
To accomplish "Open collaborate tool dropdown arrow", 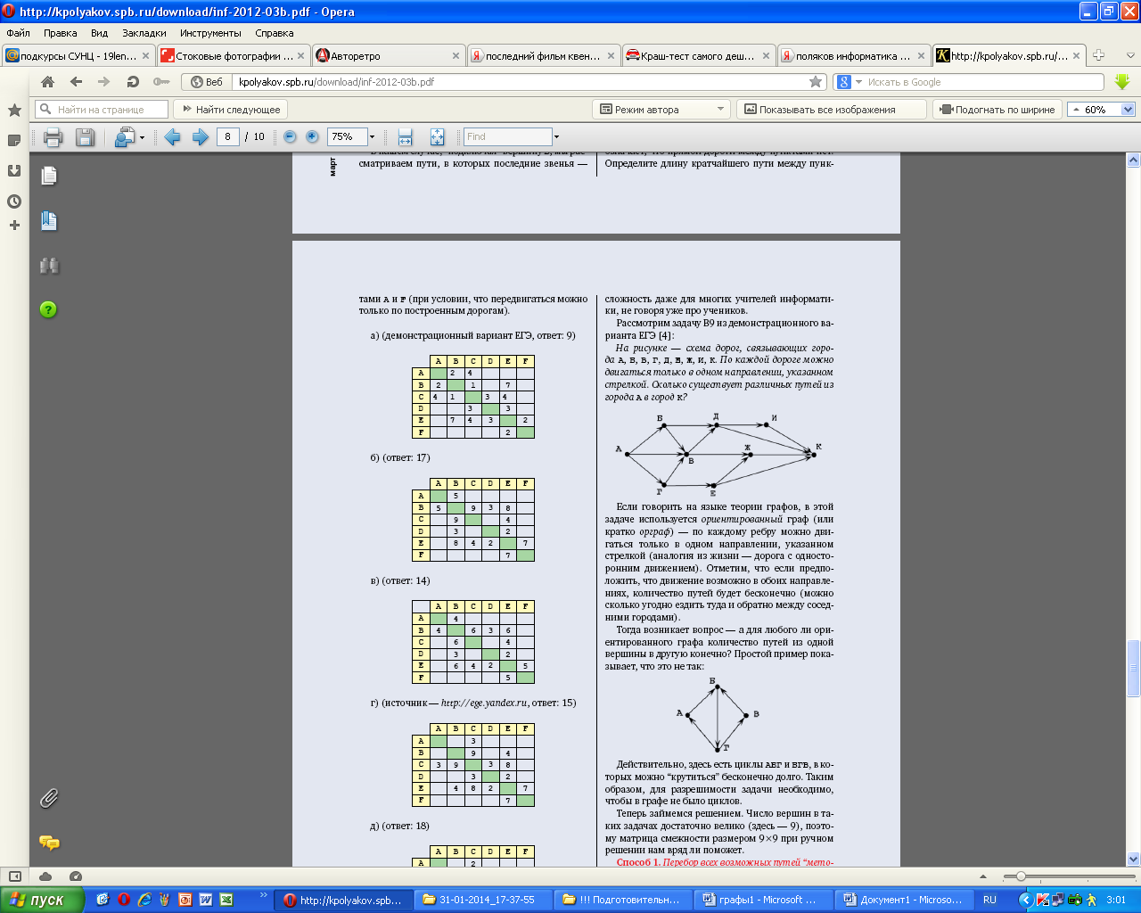I will coord(142,137).
